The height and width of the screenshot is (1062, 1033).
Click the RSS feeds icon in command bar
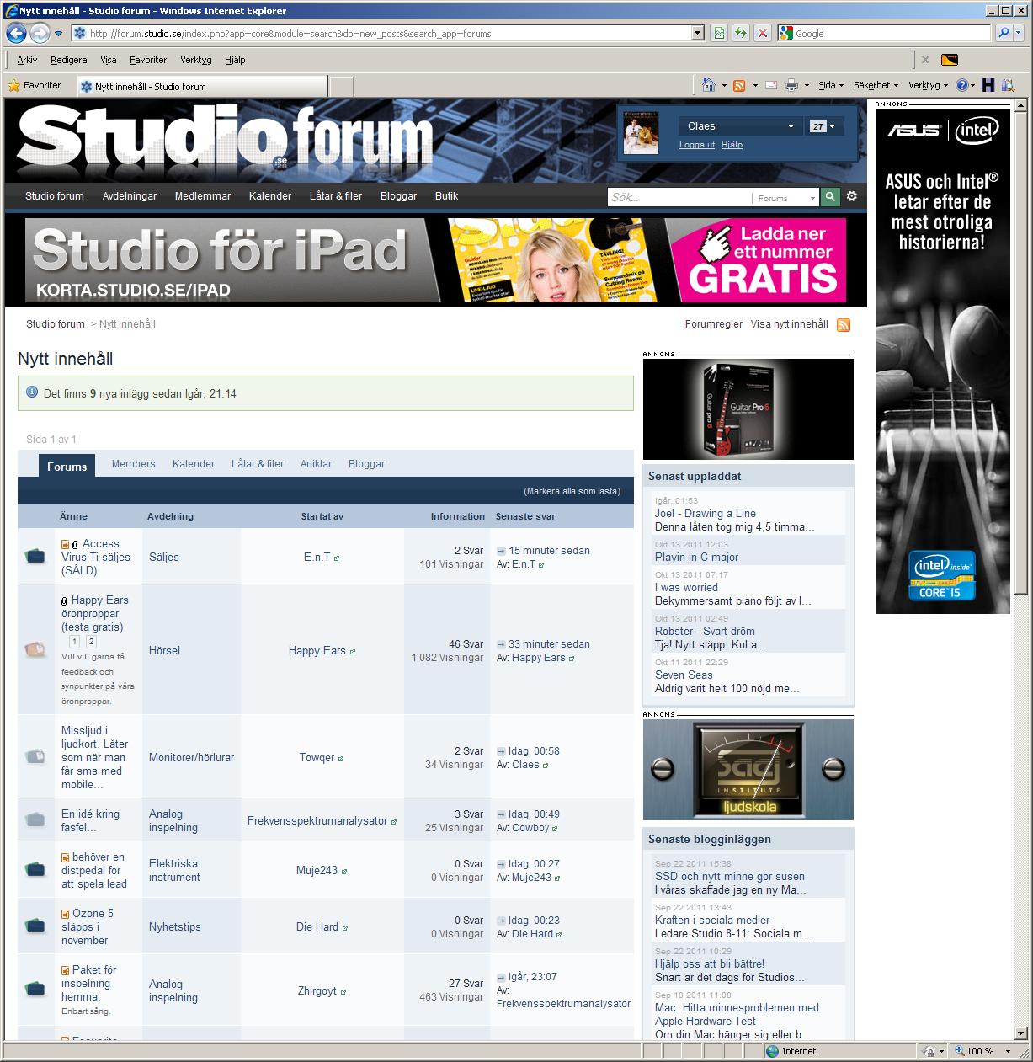tap(739, 85)
